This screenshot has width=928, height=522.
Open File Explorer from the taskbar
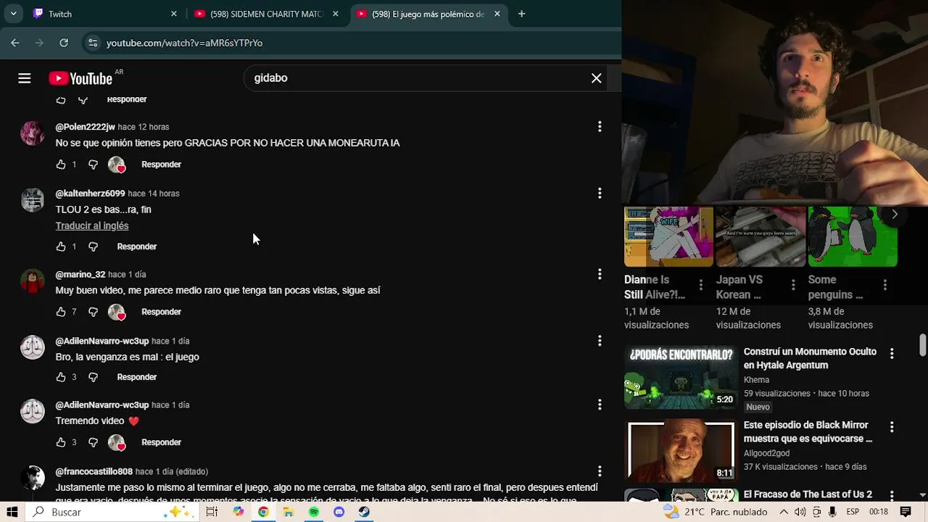pyautogui.click(x=288, y=512)
